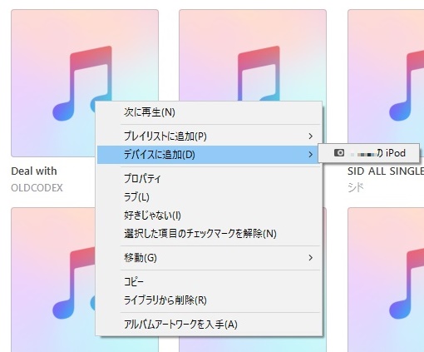Viewport: 424px width, 352px height.
Task: Add to the iPod device entry
Action: coord(368,153)
